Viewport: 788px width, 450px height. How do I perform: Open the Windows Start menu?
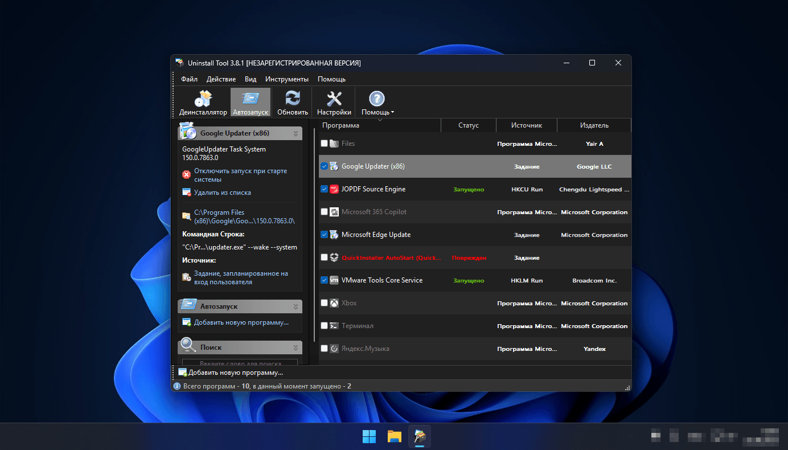(369, 436)
